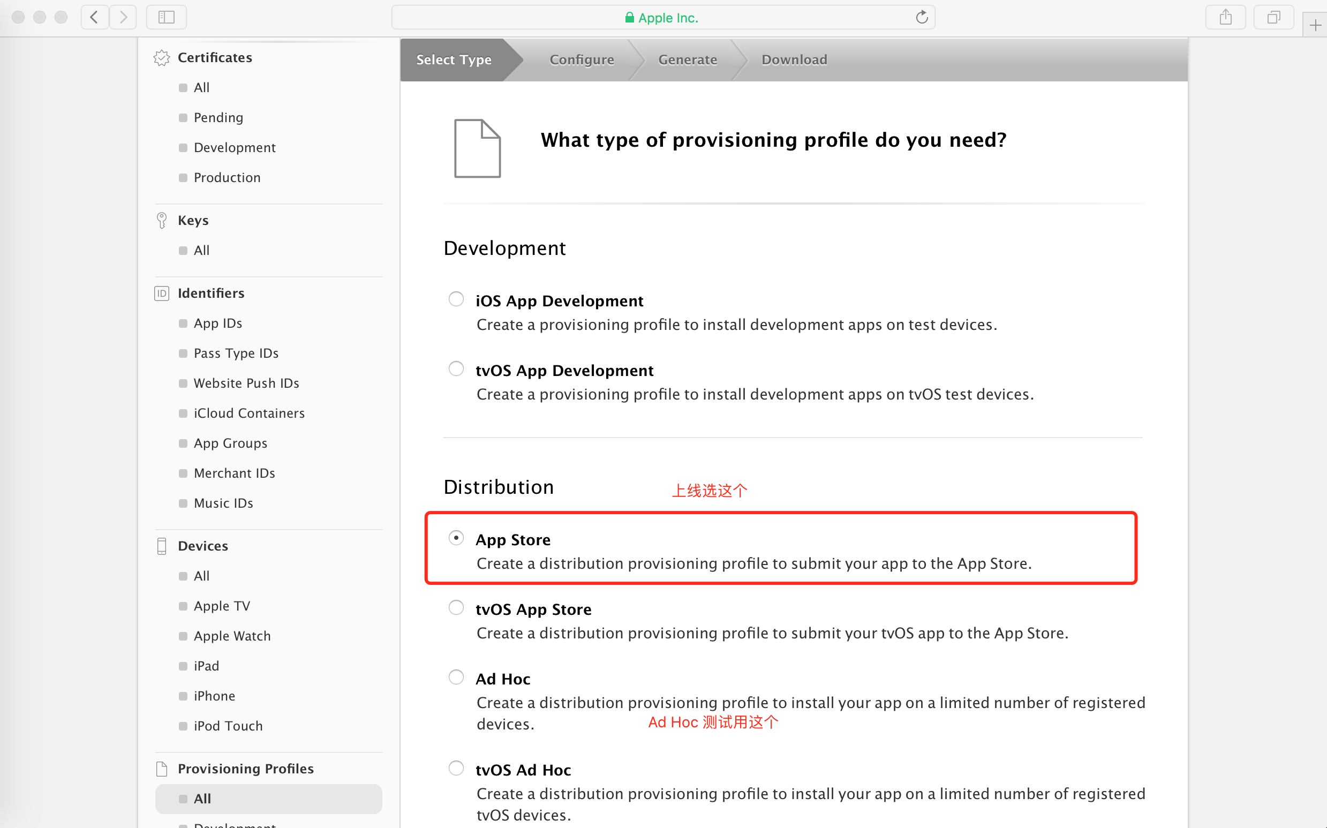Click the Provisioning Profiles section heading
1327x828 pixels.
click(x=246, y=769)
